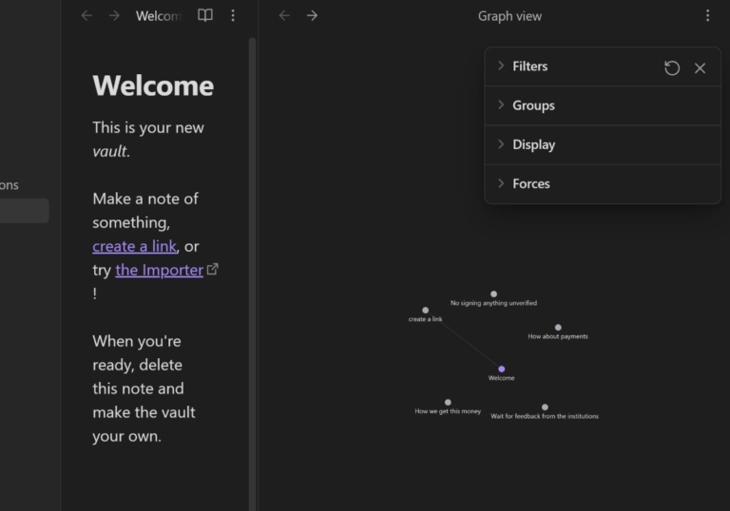Switch Welcome note to reading view

tap(205, 16)
